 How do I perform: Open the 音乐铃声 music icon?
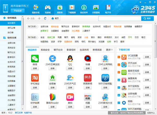point(84,7)
